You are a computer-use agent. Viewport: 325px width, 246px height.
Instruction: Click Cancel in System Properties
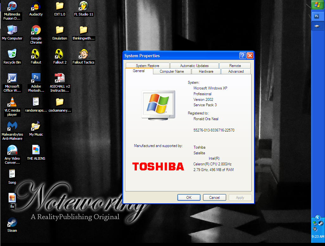(214, 198)
